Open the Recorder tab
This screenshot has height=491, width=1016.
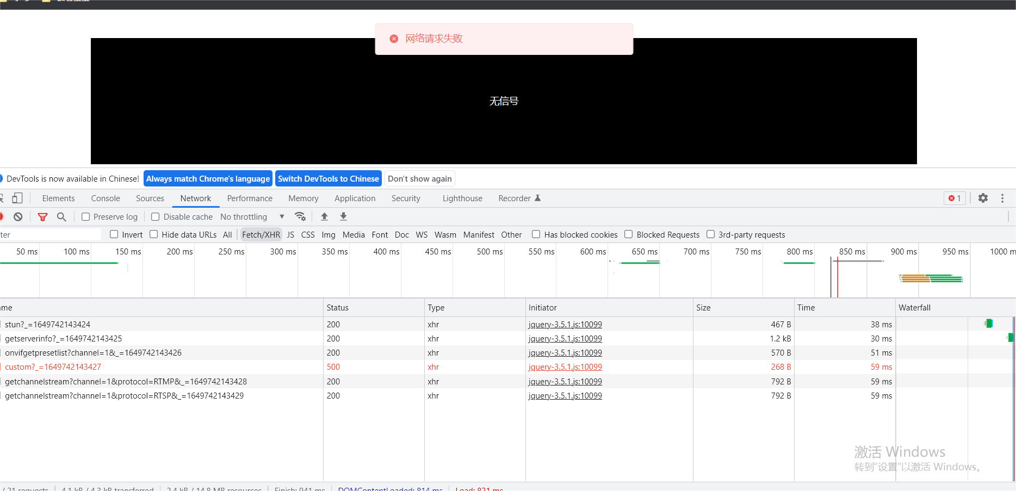519,198
